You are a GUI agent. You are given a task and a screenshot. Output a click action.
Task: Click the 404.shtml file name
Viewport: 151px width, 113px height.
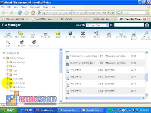point(75,91)
